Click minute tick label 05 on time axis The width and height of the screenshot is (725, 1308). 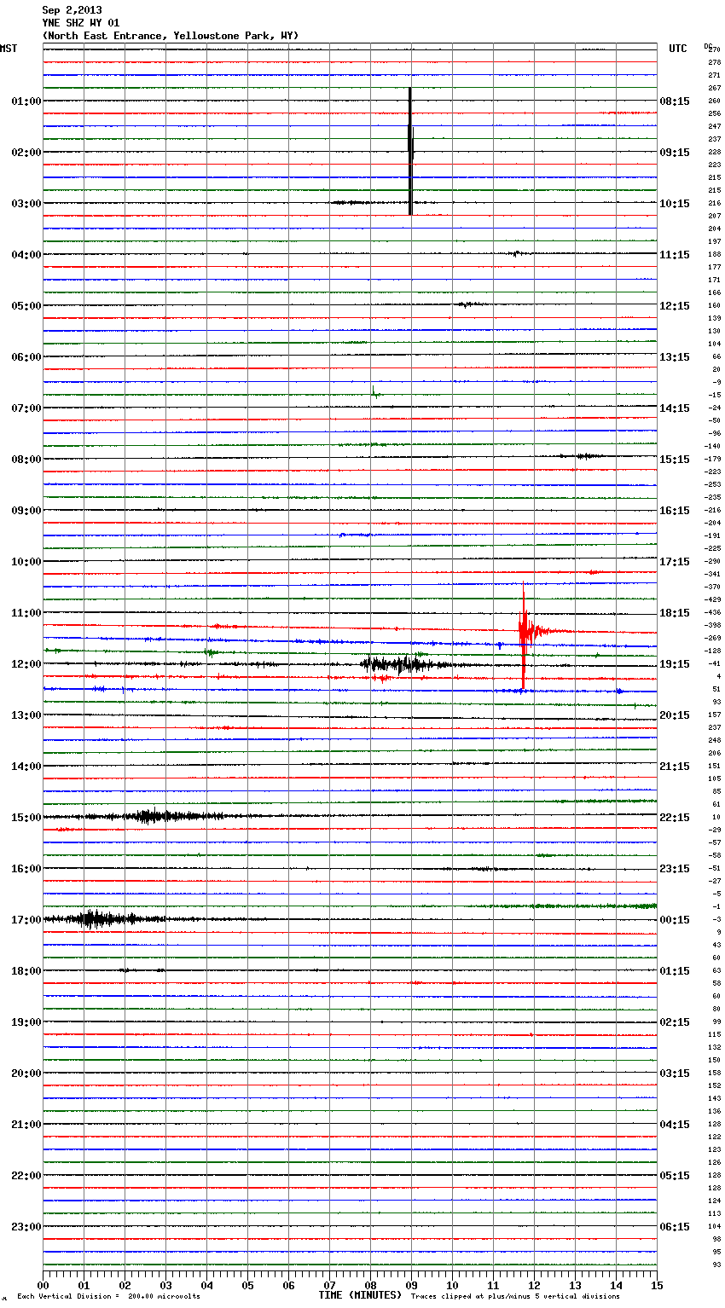point(248,1285)
